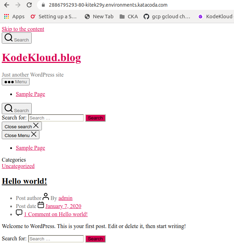Open the January 7, 2020 date link
This screenshot has height=246, width=234.
pos(63,206)
